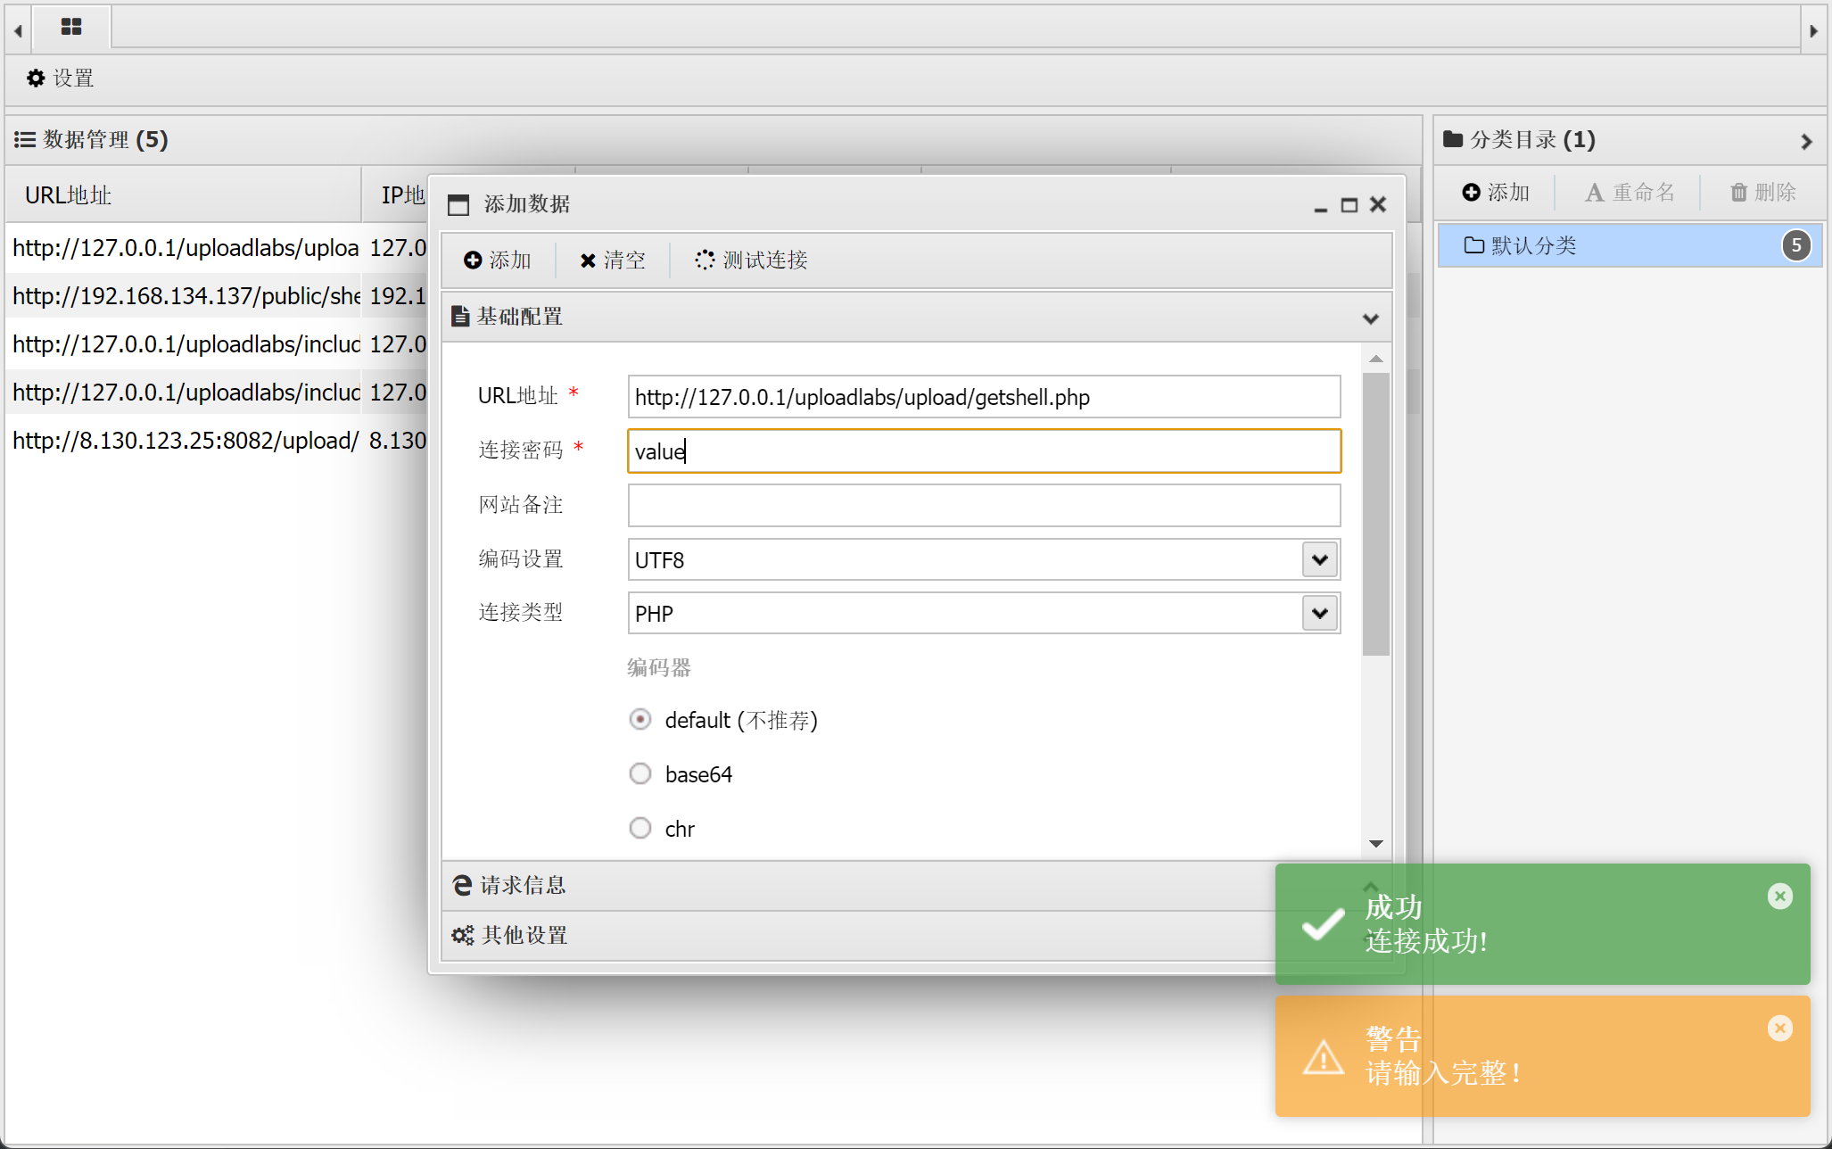Dismiss the green success notification
The width and height of the screenshot is (1832, 1149).
click(1779, 897)
